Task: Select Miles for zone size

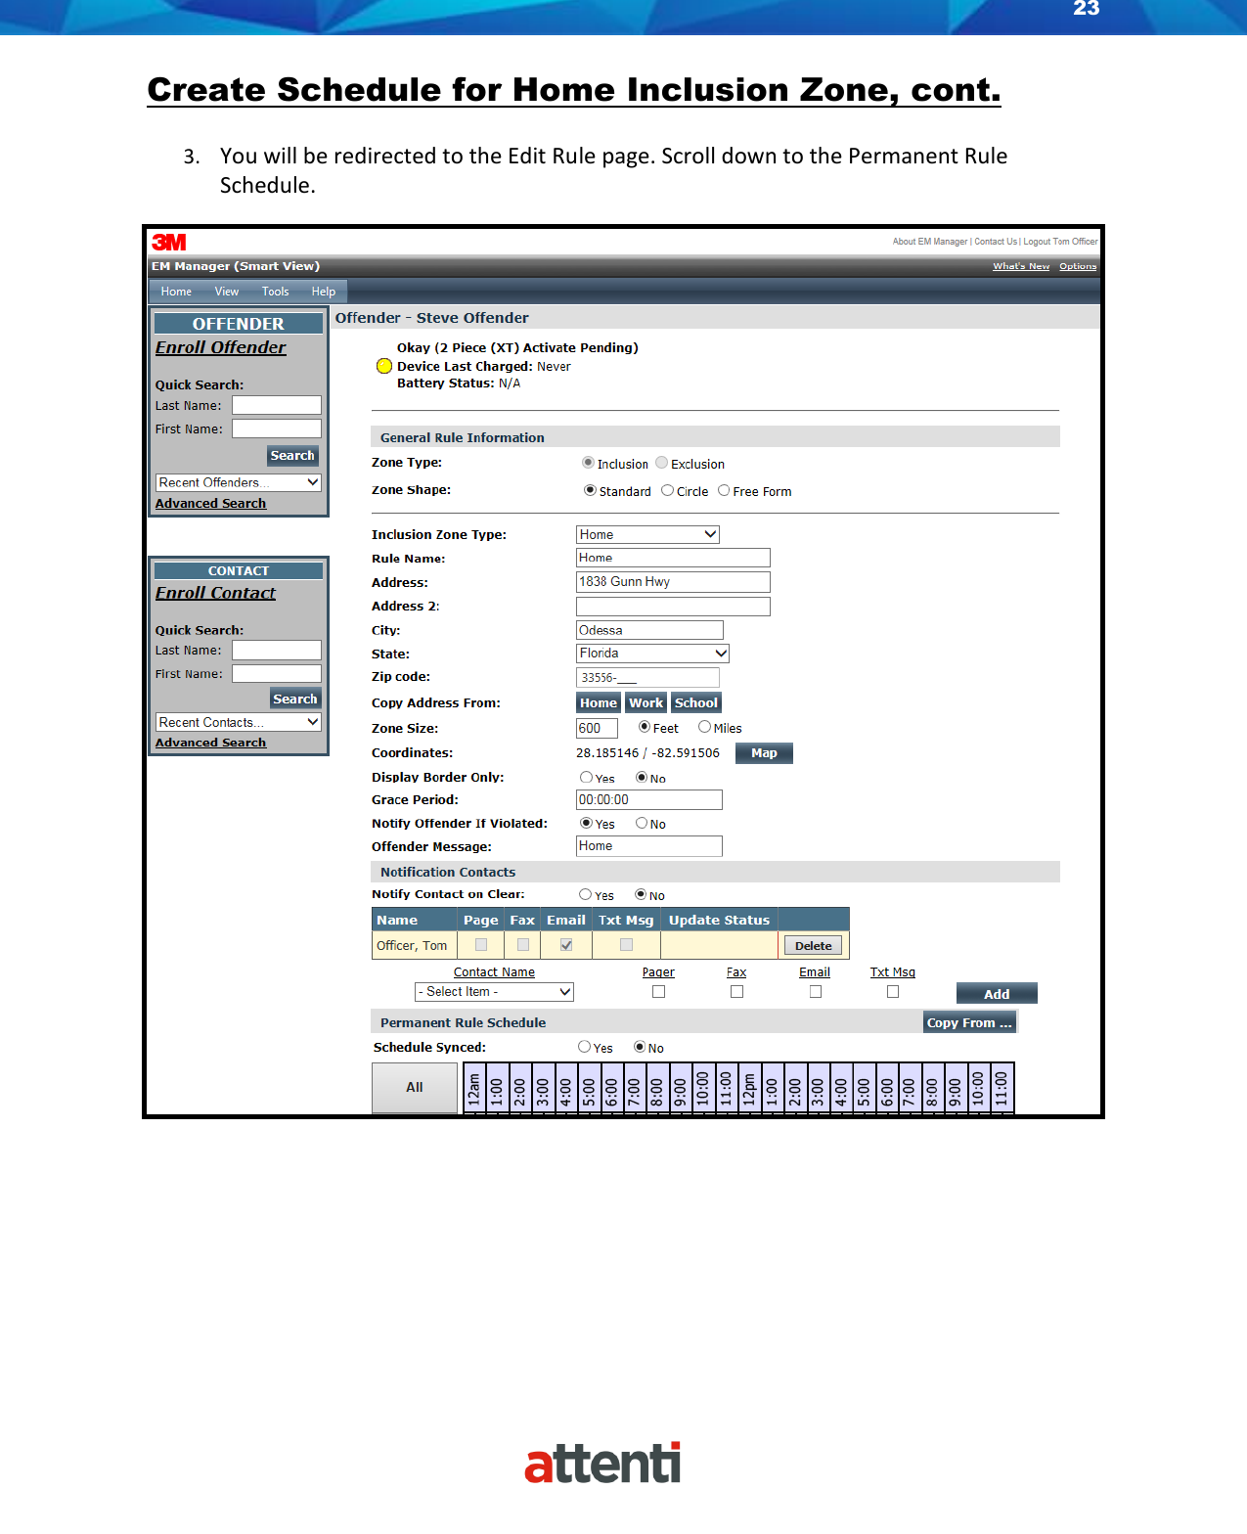Action: tap(704, 727)
